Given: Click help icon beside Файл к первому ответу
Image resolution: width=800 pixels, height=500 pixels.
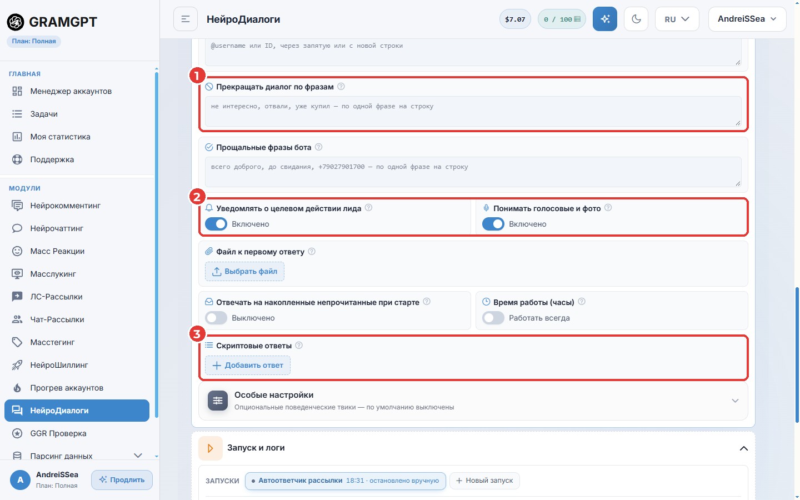Looking at the screenshot, I should pyautogui.click(x=312, y=252).
